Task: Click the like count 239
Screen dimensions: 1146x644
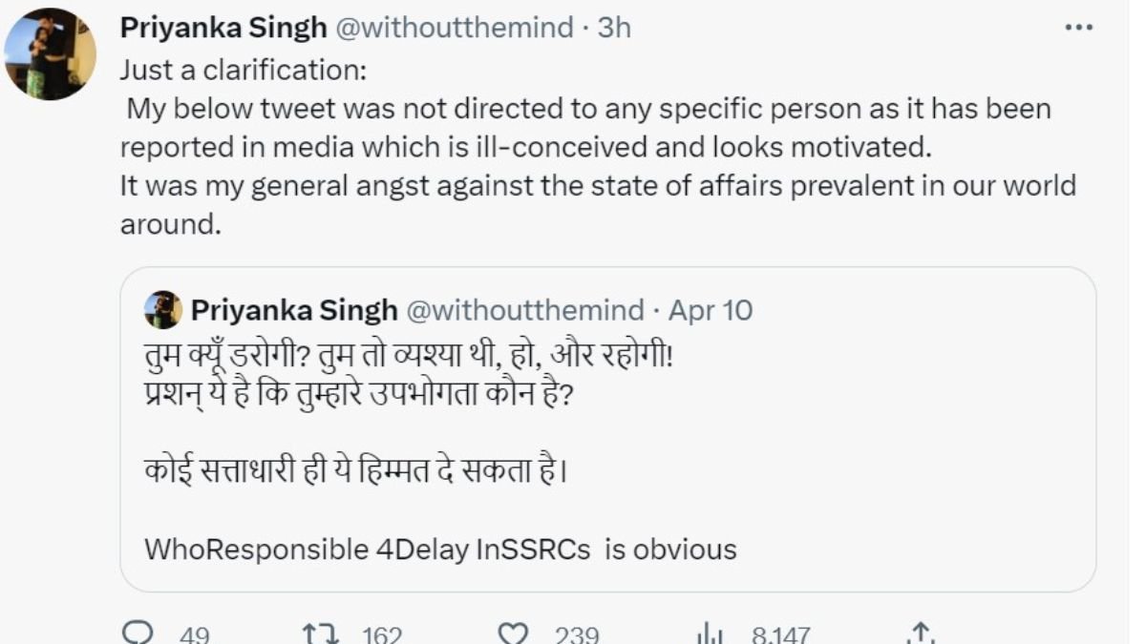Action: pyautogui.click(x=576, y=634)
